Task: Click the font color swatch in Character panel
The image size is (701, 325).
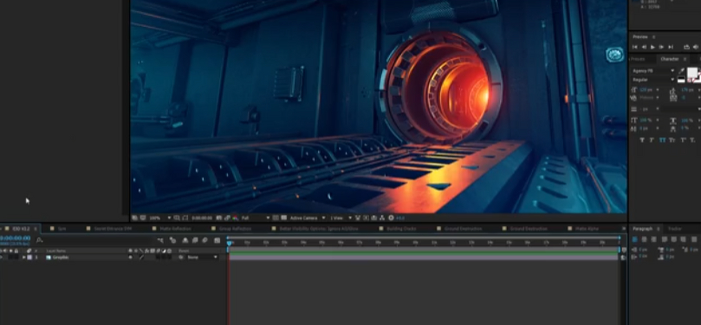Action: (693, 72)
